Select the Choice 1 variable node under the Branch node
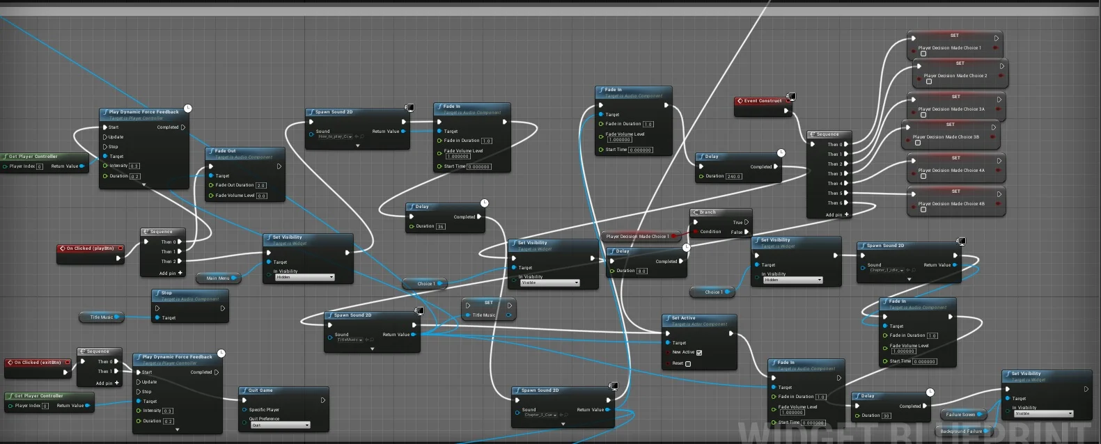 (x=712, y=292)
